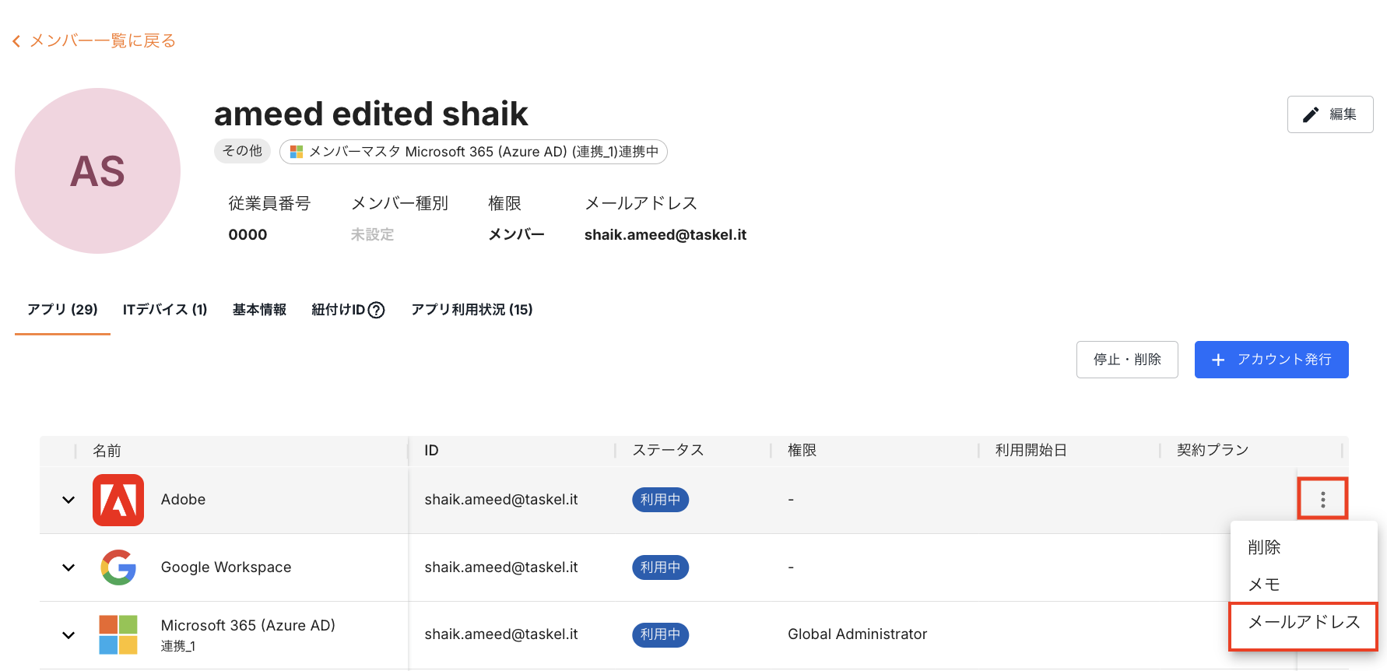The height and width of the screenshot is (671, 1387).
Task: Open the Adobe row three-dot menu
Action: coord(1322,500)
